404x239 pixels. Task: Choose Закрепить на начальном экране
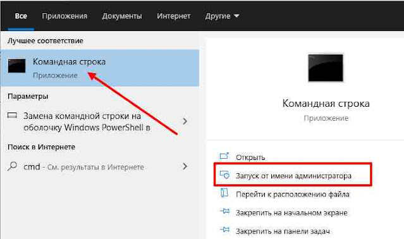point(291,213)
